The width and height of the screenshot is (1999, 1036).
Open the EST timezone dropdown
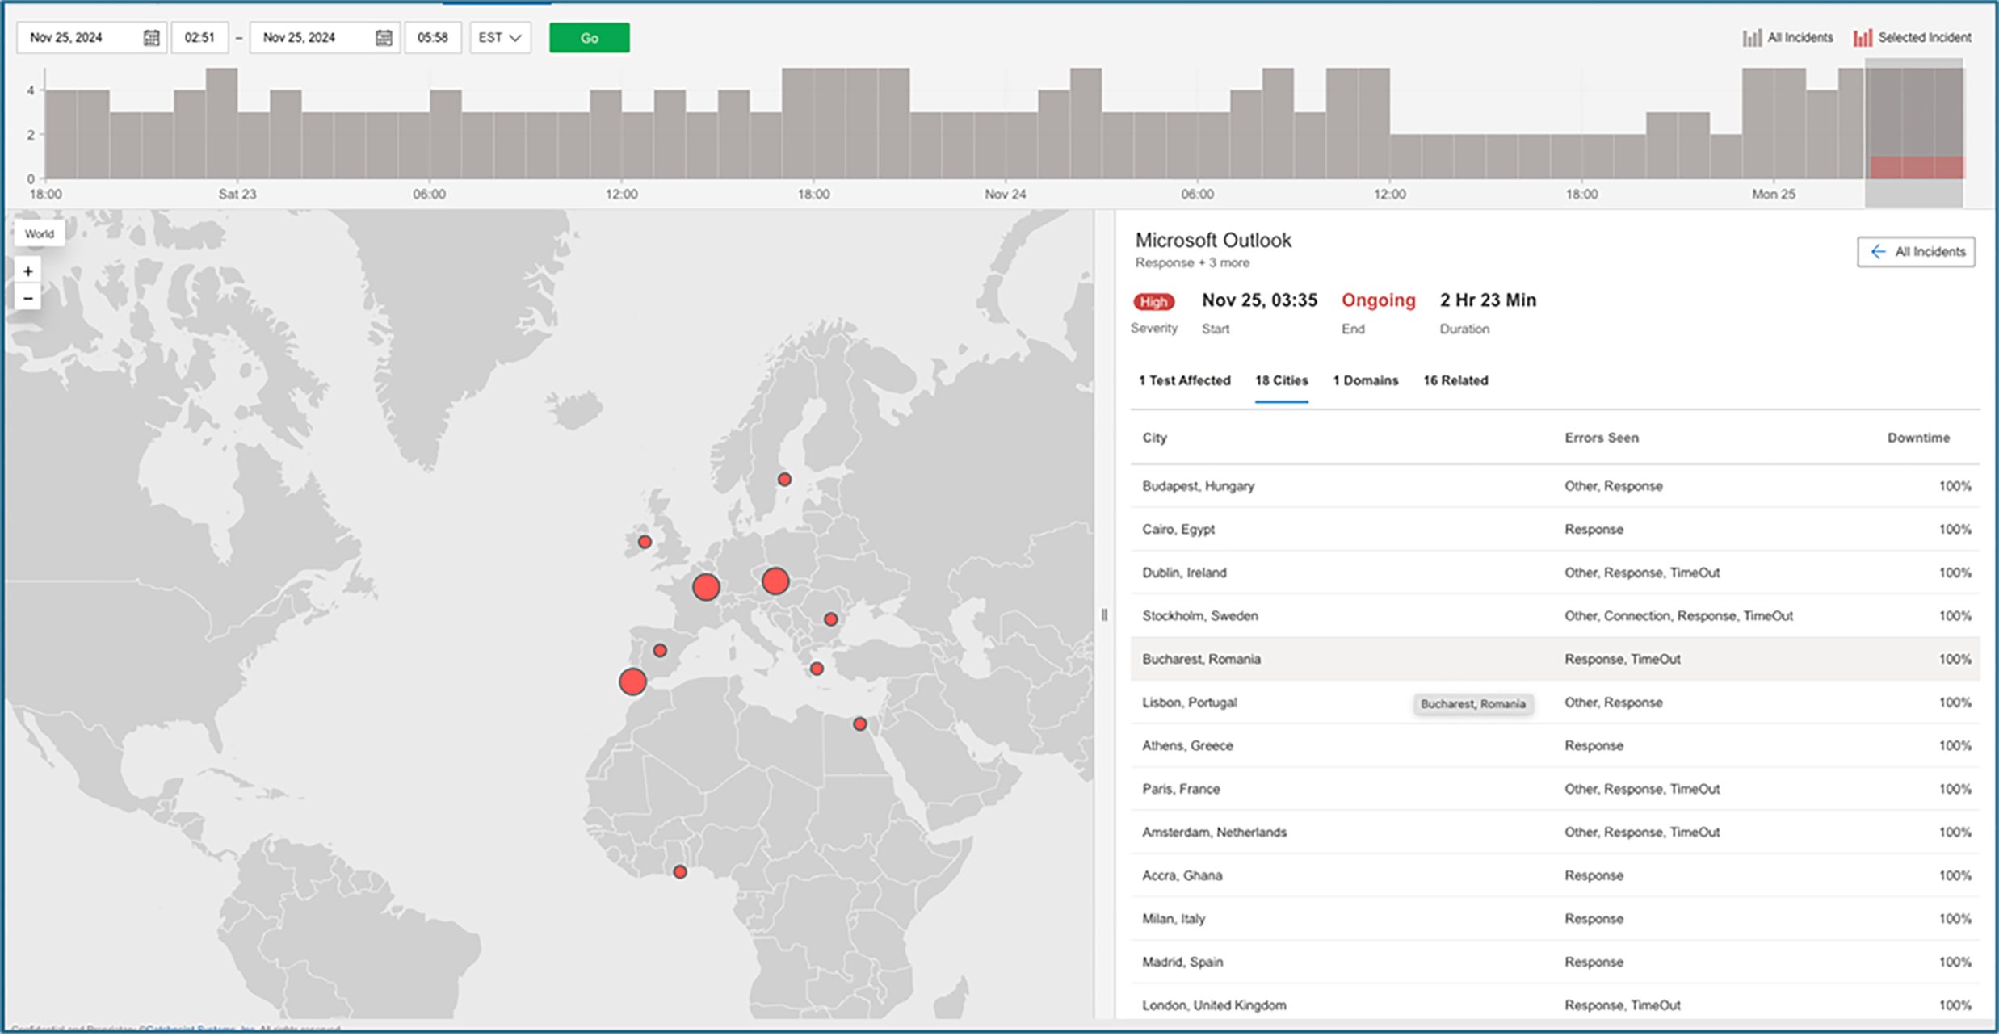[x=500, y=38]
